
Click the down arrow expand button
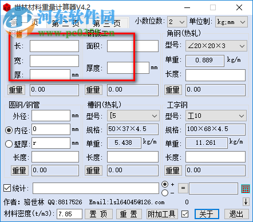tap(246, 201)
